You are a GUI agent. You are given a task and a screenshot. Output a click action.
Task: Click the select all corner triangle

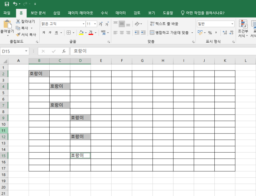coord(5,61)
